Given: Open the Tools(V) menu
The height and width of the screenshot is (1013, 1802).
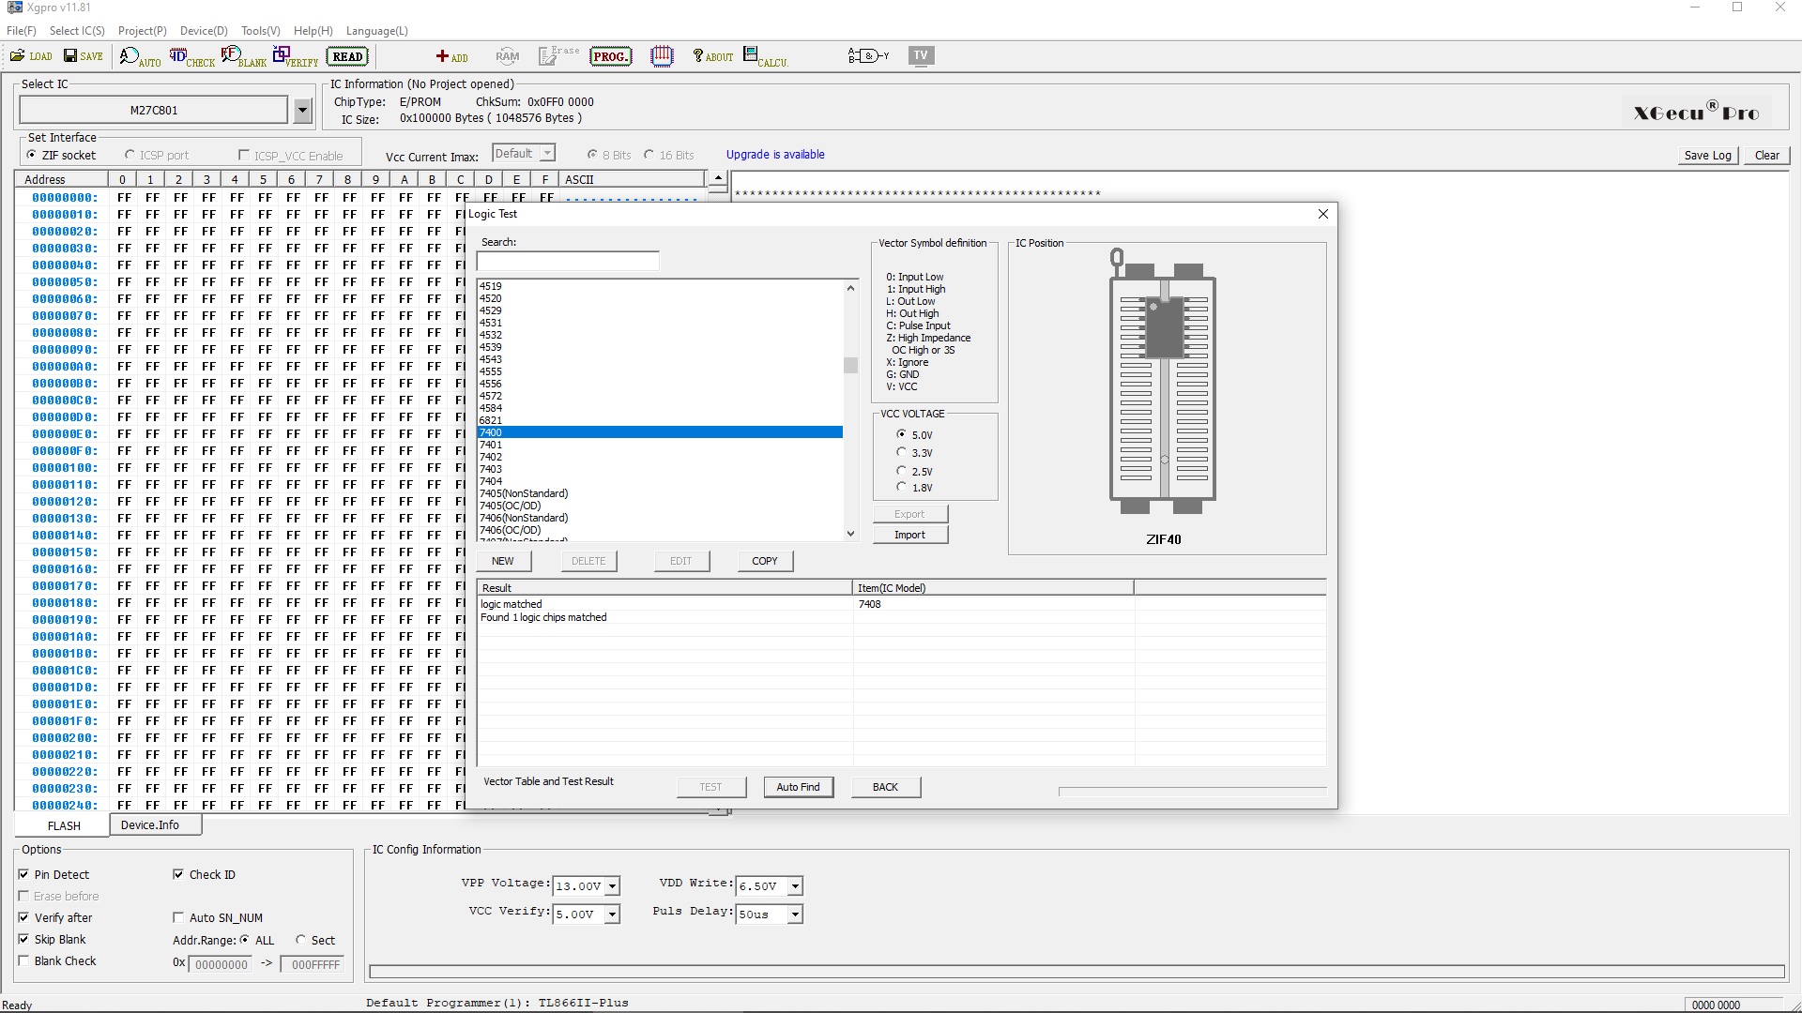Looking at the screenshot, I should point(261,31).
